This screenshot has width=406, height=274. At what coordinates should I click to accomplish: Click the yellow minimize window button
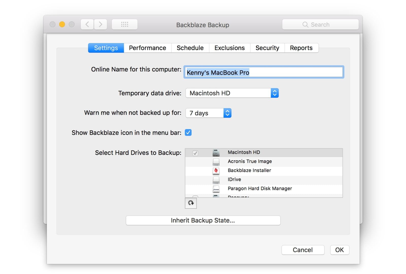62,24
